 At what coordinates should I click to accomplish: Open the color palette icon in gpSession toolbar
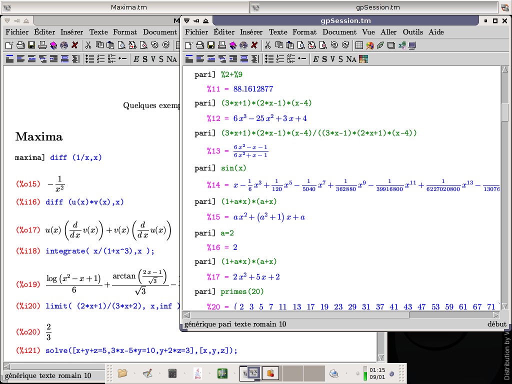click(x=369, y=45)
